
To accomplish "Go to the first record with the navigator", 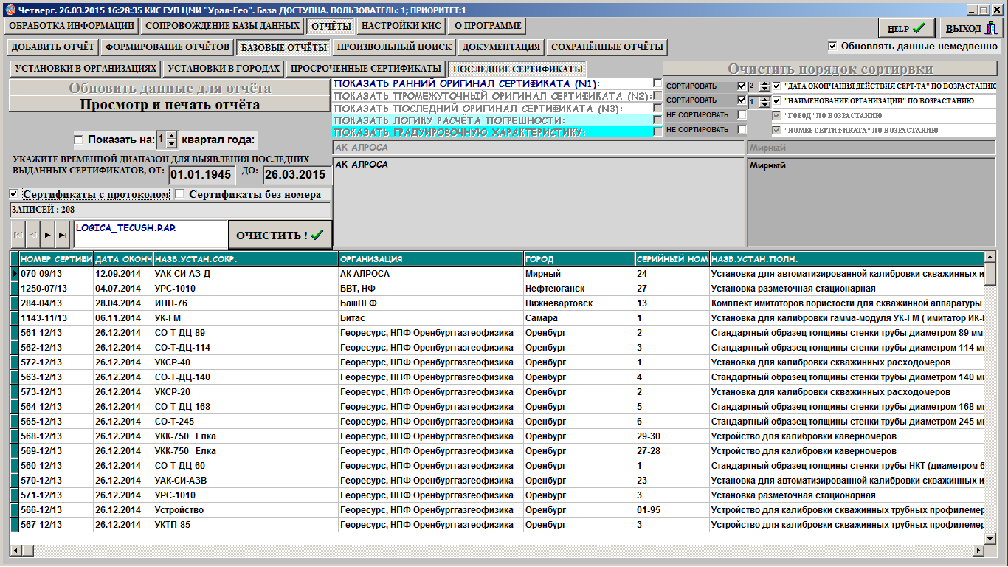I will click(x=18, y=234).
